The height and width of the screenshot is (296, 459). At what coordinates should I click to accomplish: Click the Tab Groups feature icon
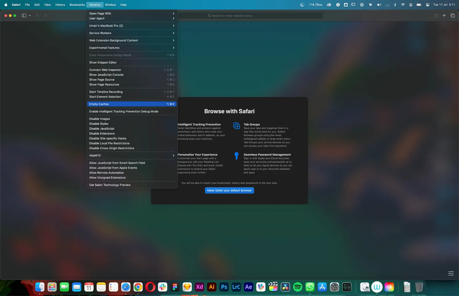tap(236, 126)
